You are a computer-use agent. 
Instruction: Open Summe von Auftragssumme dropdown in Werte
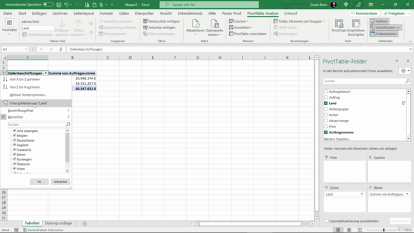click(407, 194)
